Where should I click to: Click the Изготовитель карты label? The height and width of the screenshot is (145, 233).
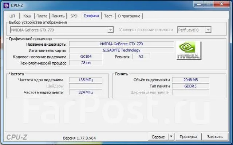click(47, 51)
